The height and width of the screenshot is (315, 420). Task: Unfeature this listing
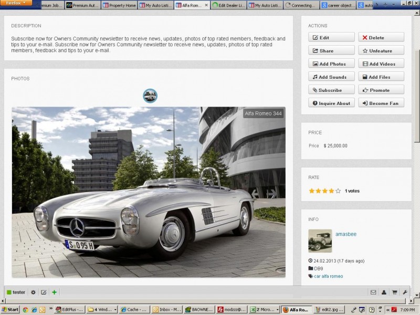coord(381,50)
